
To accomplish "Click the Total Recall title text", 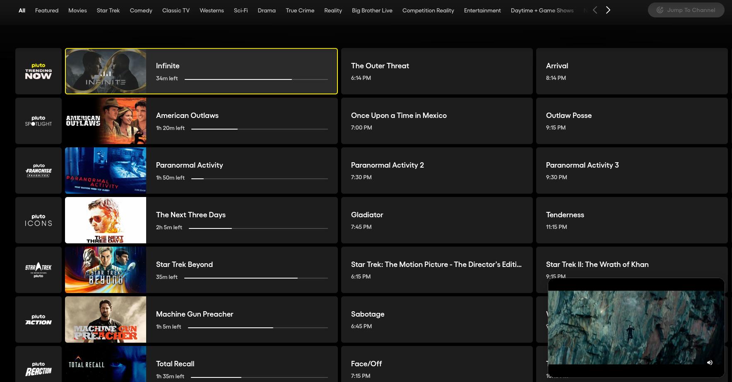I will pos(175,364).
